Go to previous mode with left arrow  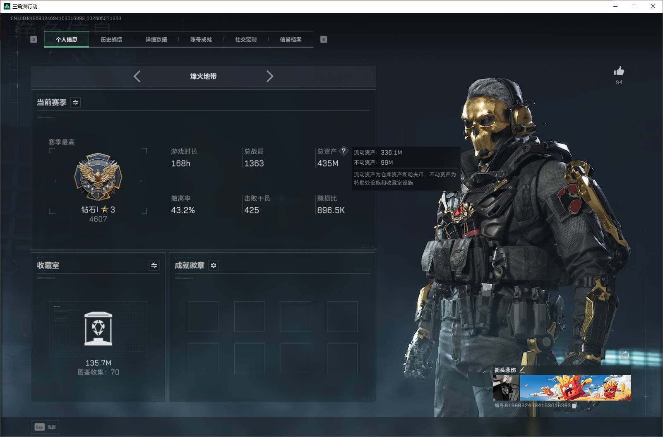click(137, 76)
